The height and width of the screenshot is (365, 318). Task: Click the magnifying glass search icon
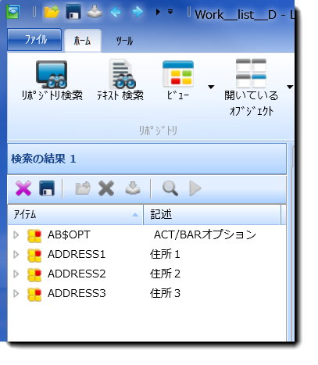170,188
